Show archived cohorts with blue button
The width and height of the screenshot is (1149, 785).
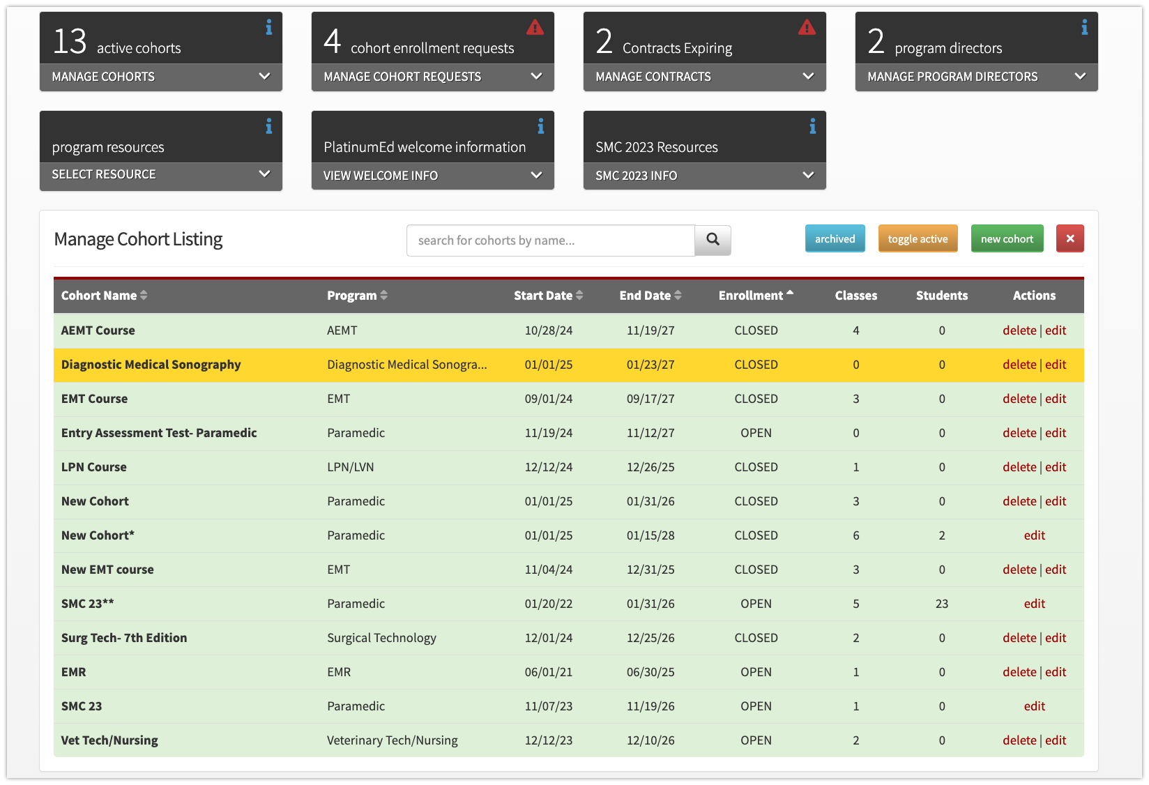click(x=835, y=238)
